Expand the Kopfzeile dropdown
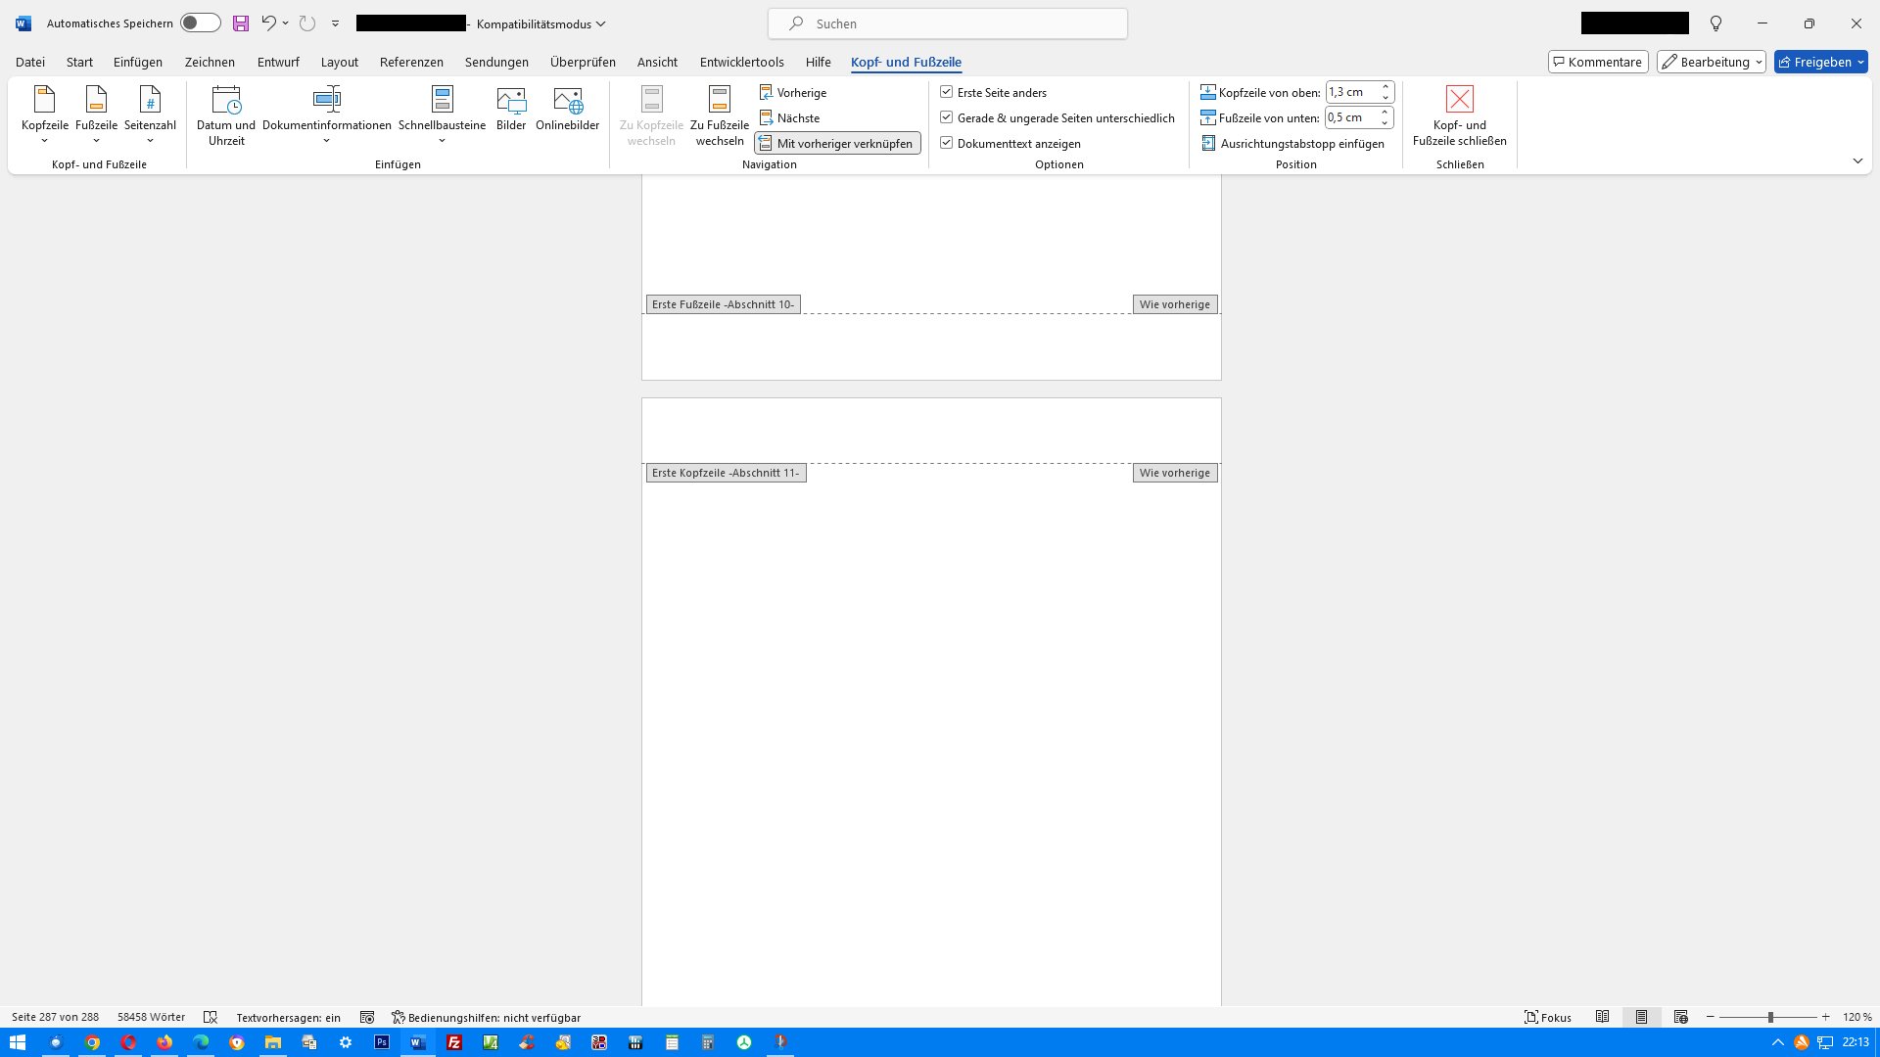 (x=45, y=141)
